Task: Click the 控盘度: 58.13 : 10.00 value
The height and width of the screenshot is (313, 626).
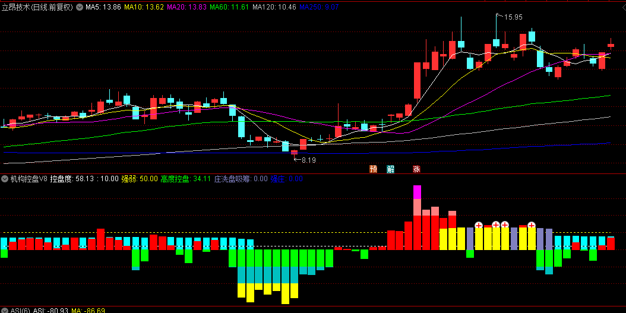Action: point(84,178)
